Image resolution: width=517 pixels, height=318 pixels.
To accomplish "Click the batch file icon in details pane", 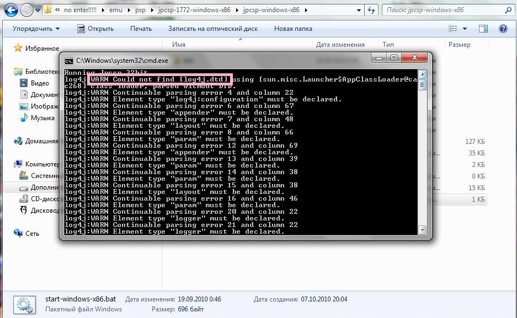I will (24, 304).
